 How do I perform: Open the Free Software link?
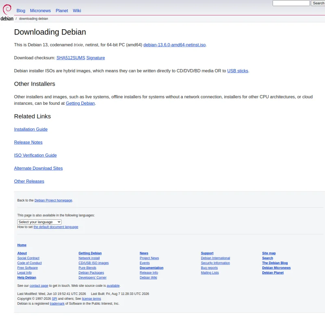click(28, 268)
